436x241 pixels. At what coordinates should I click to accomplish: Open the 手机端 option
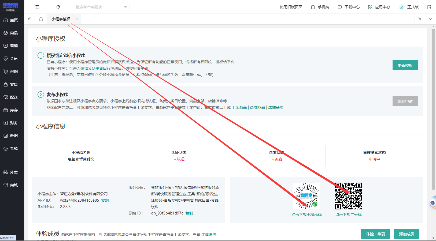pos(320,7)
